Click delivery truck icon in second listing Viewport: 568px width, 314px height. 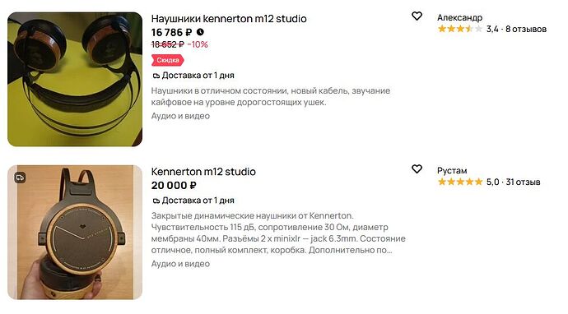tap(156, 201)
